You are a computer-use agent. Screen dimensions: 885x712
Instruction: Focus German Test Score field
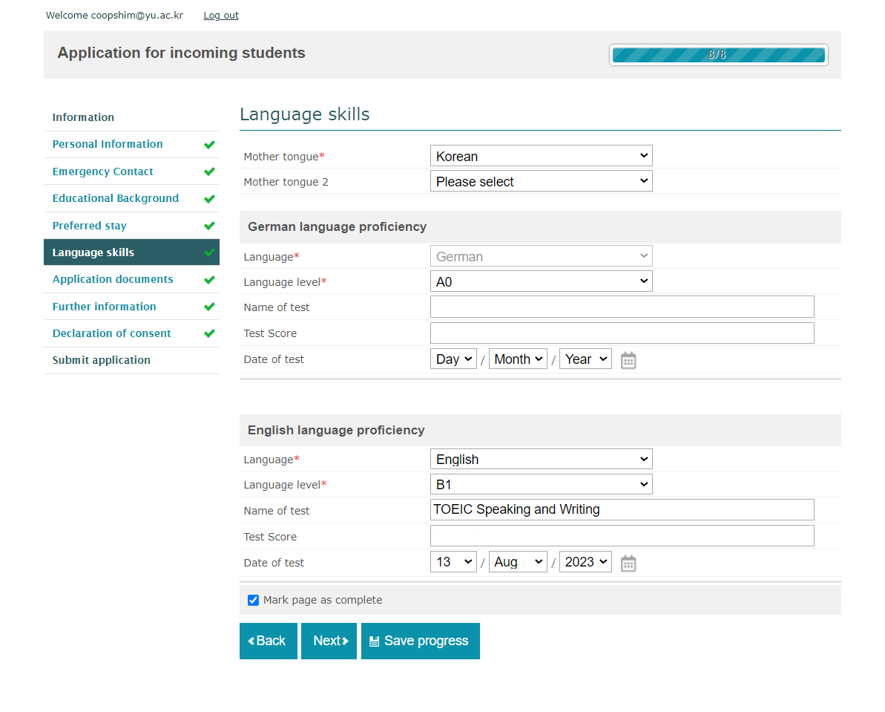coord(622,333)
